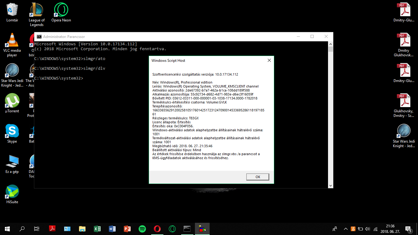Open the People button in the taskbar
Viewport: 418px width, 235px height.
[x=335, y=229]
